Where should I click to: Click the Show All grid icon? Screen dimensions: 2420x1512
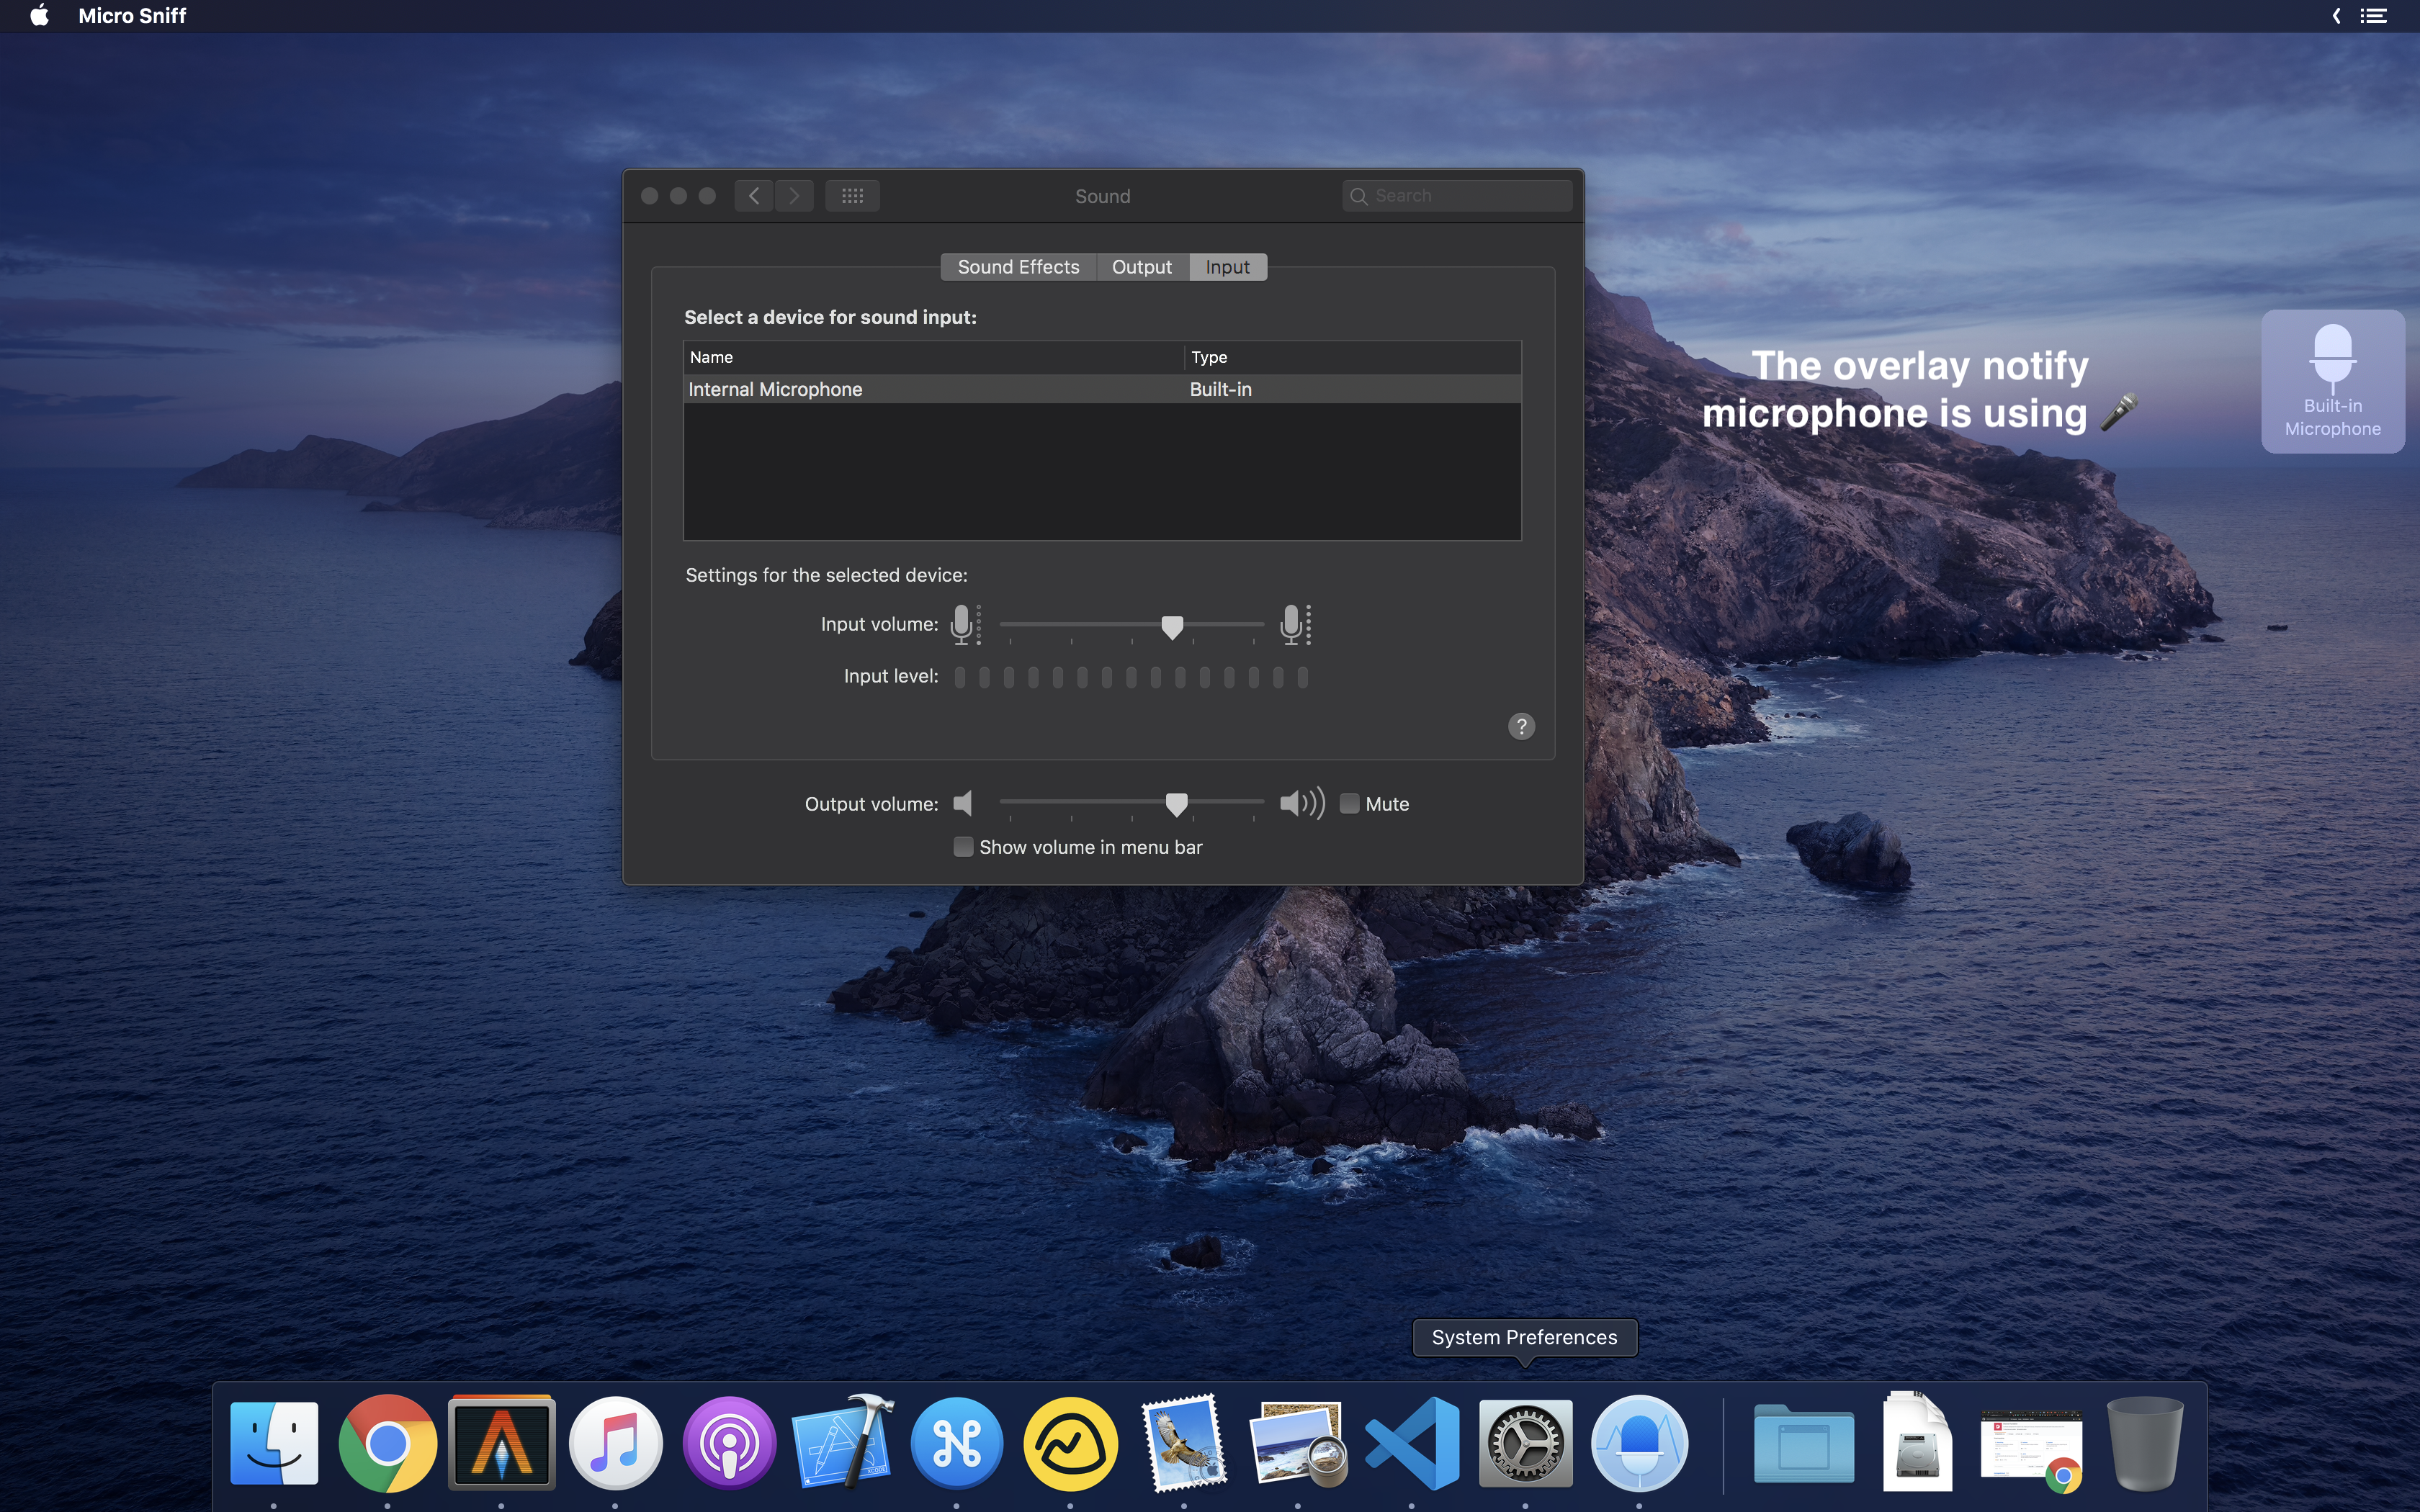[x=852, y=196]
